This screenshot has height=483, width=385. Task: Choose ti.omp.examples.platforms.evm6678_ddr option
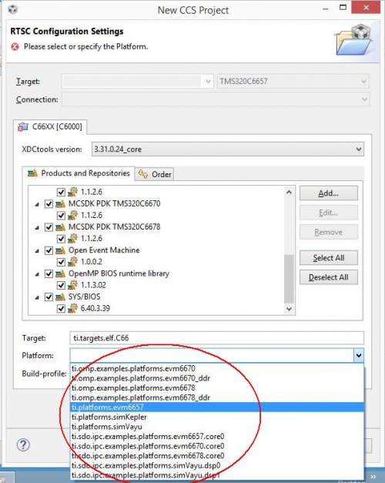pos(217,397)
